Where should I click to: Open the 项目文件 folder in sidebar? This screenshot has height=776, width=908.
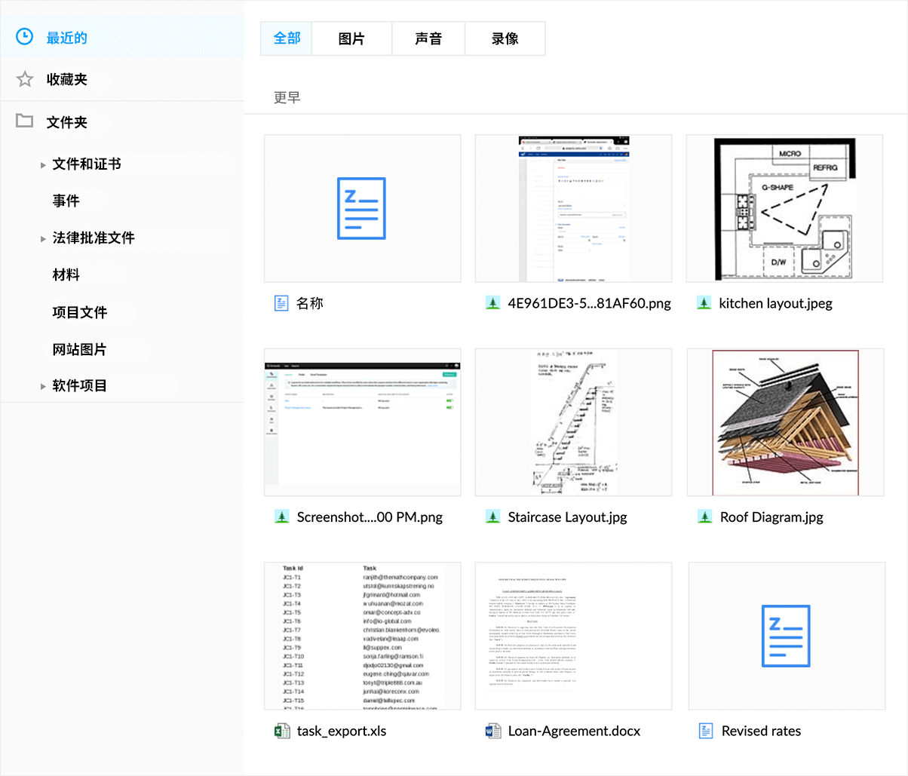click(x=80, y=312)
